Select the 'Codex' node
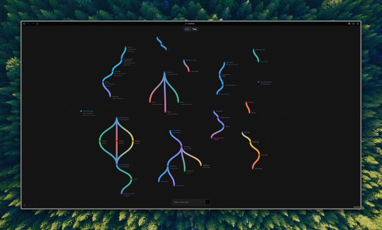The image size is (382, 230). [150, 102]
